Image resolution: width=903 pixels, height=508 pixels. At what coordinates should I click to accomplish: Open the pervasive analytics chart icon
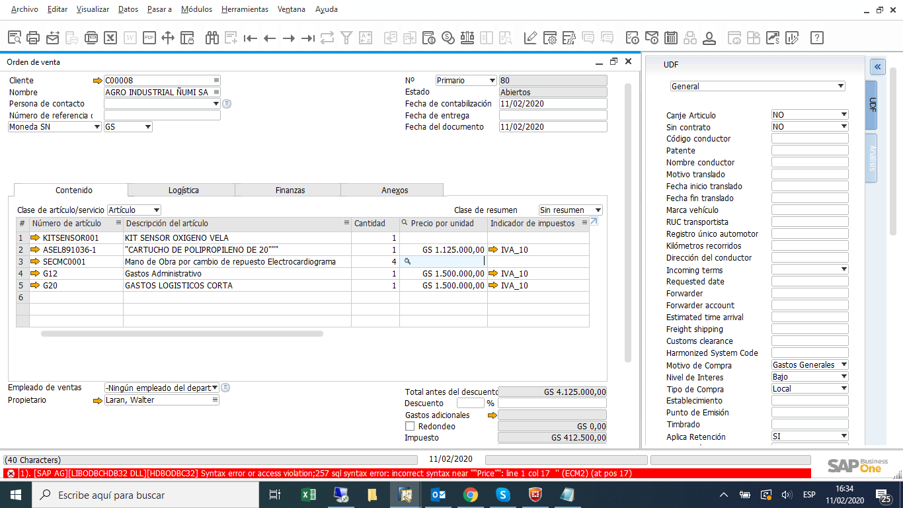point(773,38)
